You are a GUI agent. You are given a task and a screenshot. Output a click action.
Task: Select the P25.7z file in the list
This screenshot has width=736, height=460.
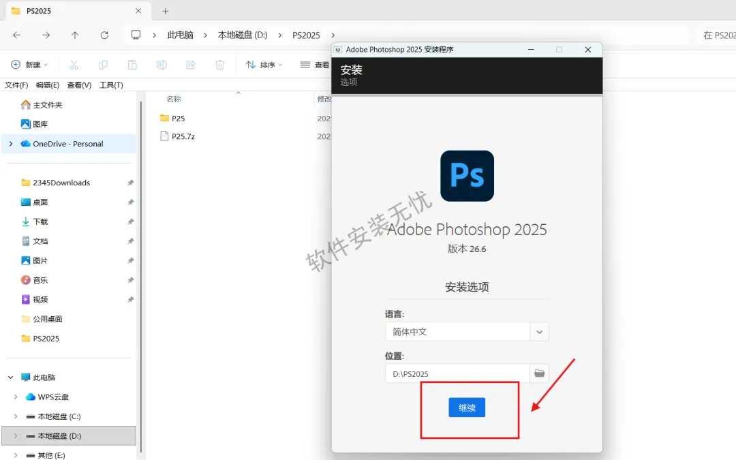pyautogui.click(x=177, y=136)
